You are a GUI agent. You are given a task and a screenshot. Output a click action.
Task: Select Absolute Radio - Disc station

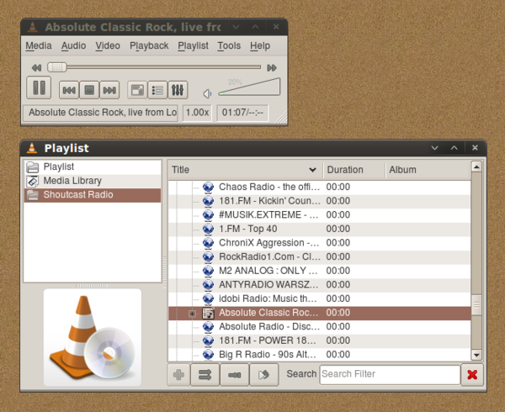point(319,327)
